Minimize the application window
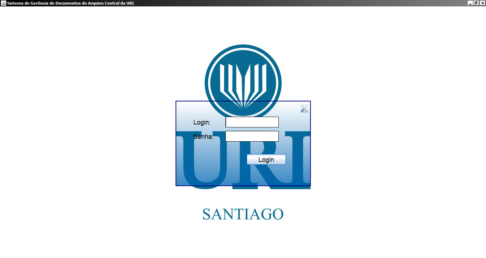The image size is (486, 258). click(470, 3)
